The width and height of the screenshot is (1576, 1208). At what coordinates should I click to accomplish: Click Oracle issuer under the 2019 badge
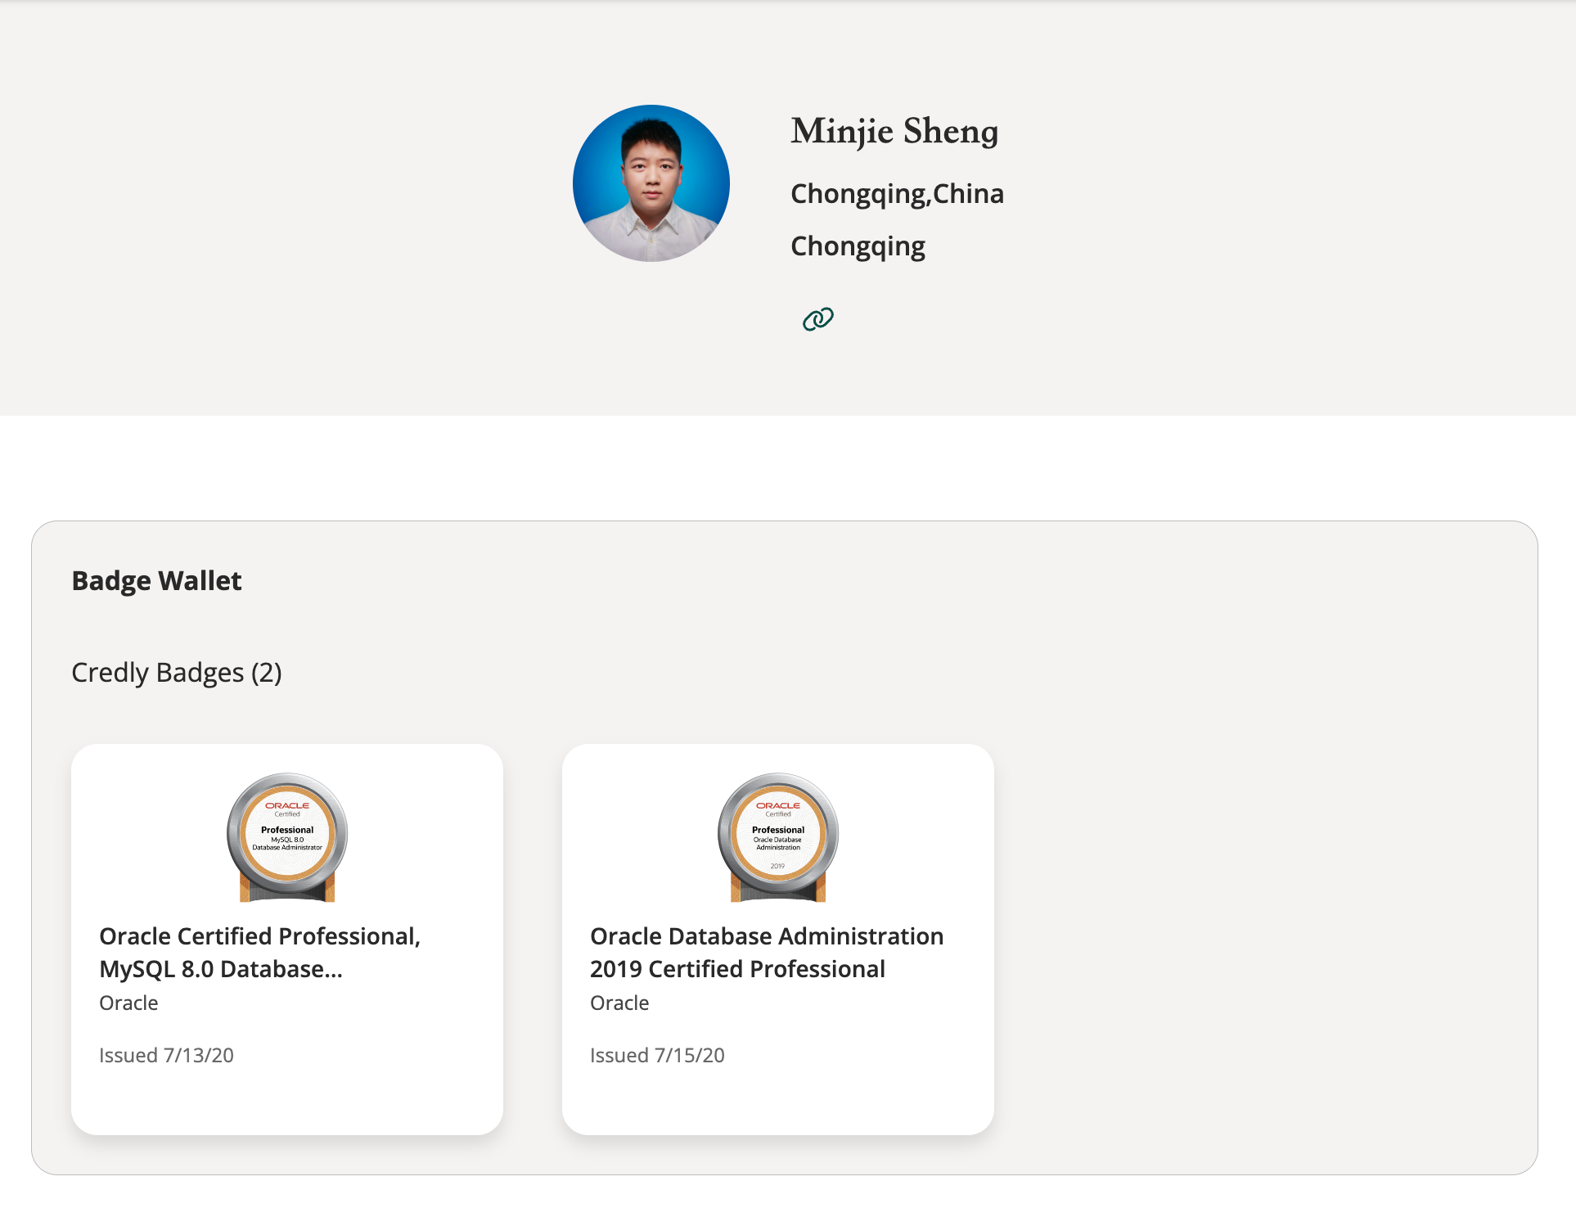click(619, 1003)
